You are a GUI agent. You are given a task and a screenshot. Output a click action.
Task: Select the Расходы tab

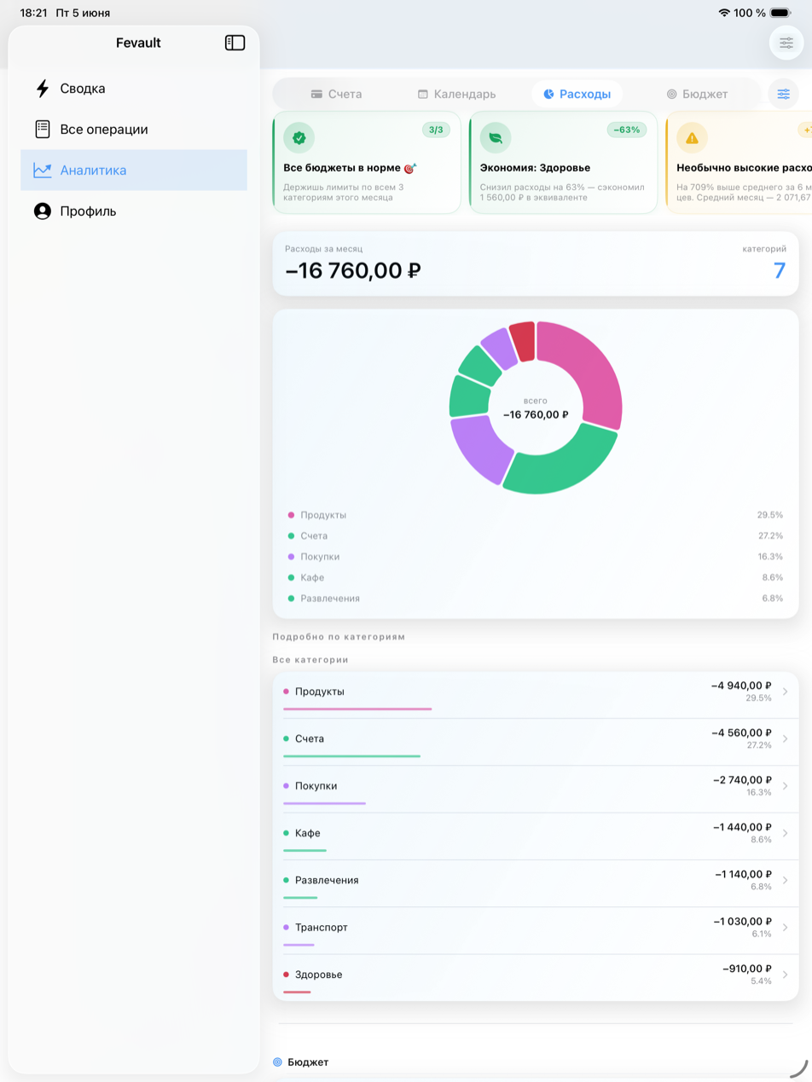(577, 94)
